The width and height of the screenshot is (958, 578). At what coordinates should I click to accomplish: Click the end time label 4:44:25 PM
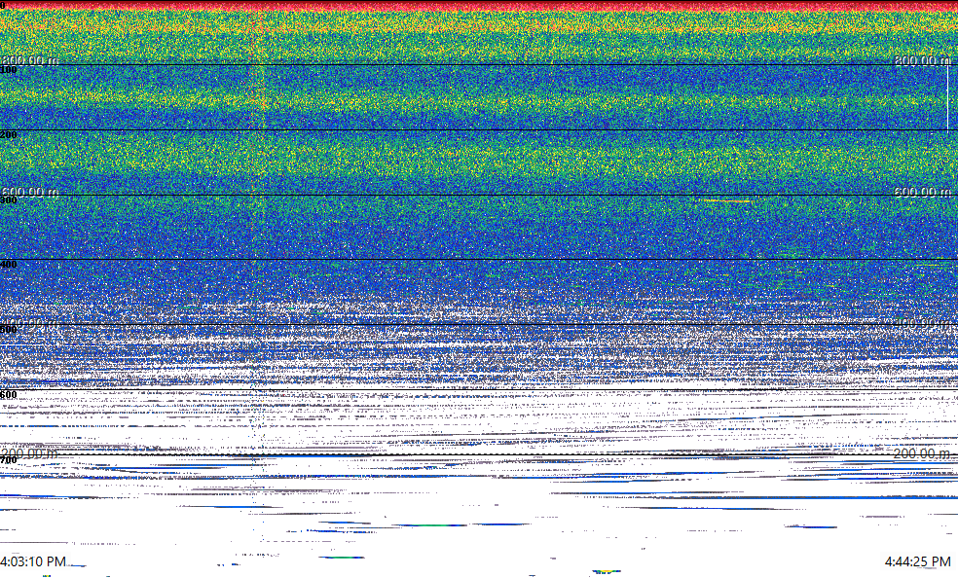[x=918, y=561]
